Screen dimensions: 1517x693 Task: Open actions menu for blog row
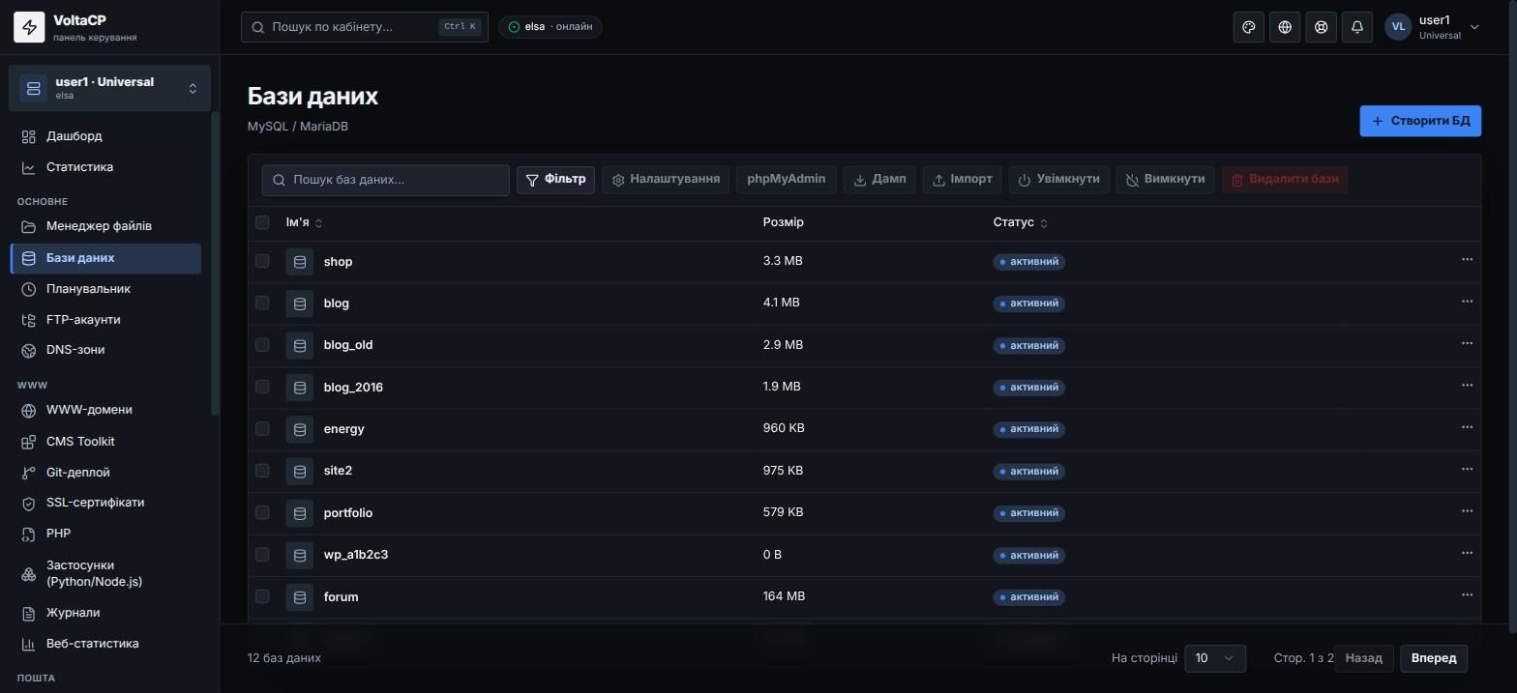point(1467,302)
